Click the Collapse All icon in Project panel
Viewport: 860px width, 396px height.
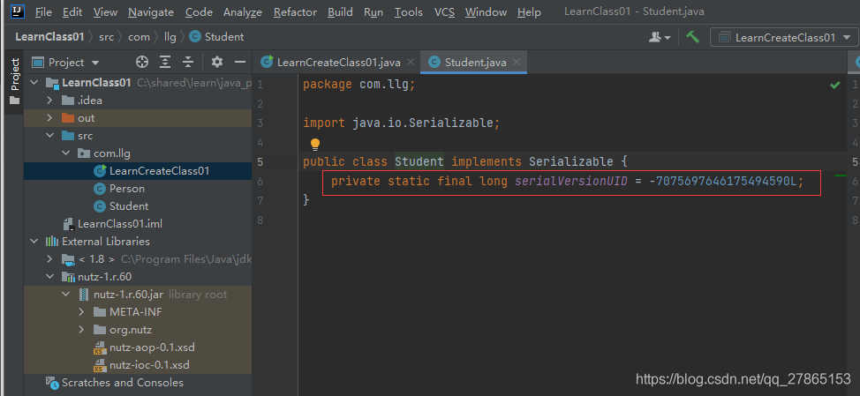[187, 62]
